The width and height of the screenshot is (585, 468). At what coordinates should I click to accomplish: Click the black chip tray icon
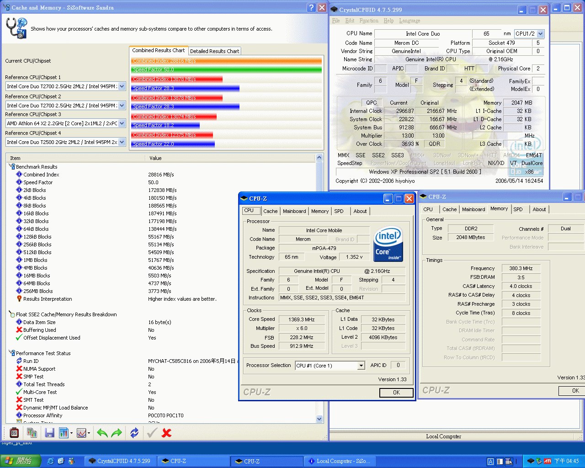click(x=531, y=461)
